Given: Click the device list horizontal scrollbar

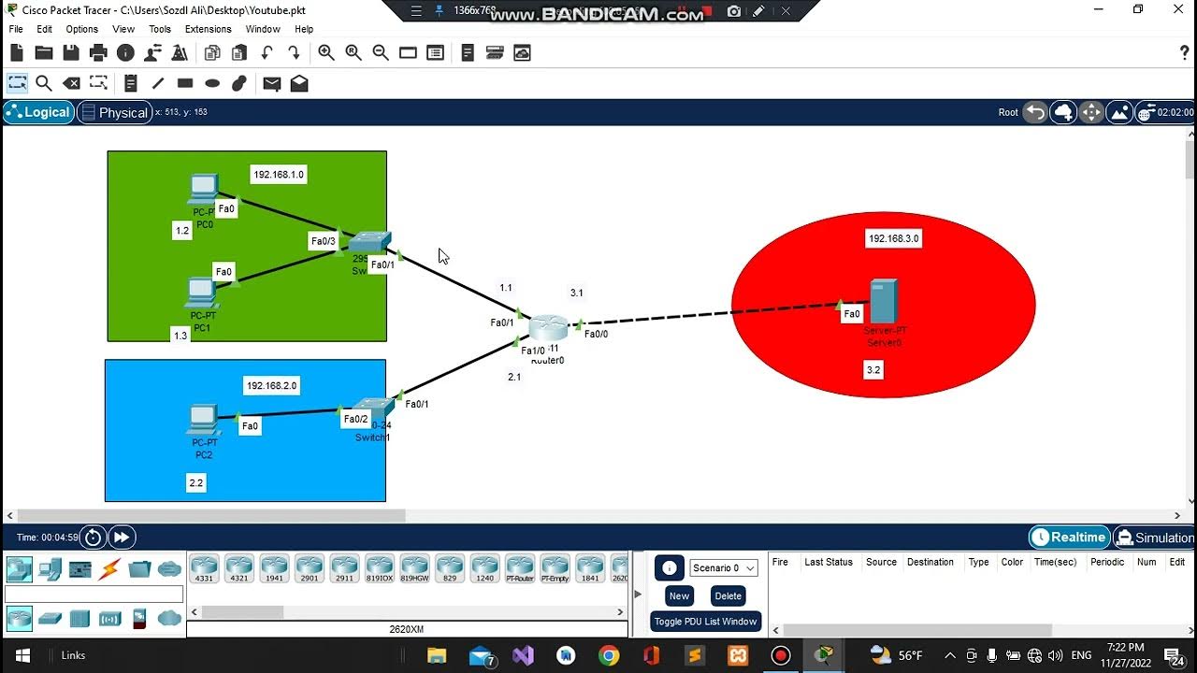Looking at the screenshot, I should tap(242, 612).
